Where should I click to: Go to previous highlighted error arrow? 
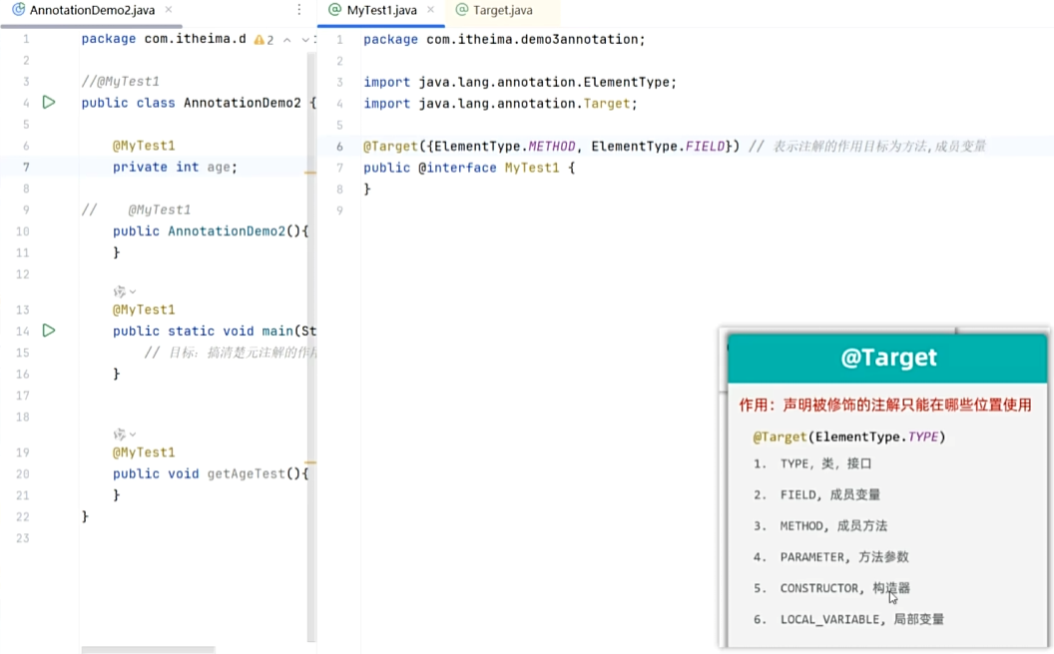[x=287, y=40]
